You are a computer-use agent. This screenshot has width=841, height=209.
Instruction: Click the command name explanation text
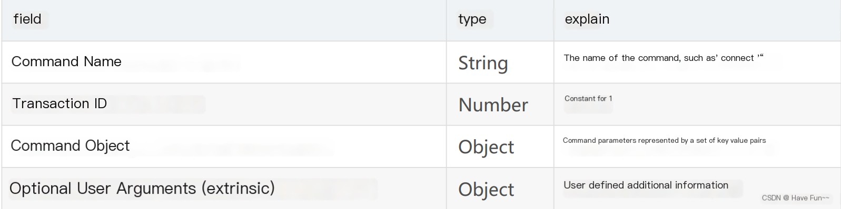664,58
